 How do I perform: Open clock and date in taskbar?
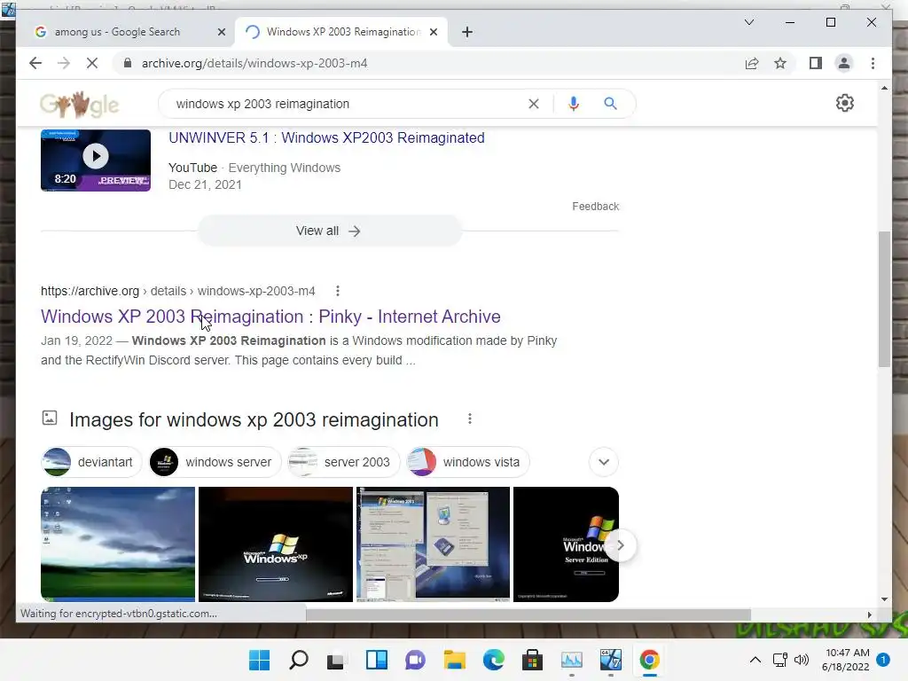[845, 660]
